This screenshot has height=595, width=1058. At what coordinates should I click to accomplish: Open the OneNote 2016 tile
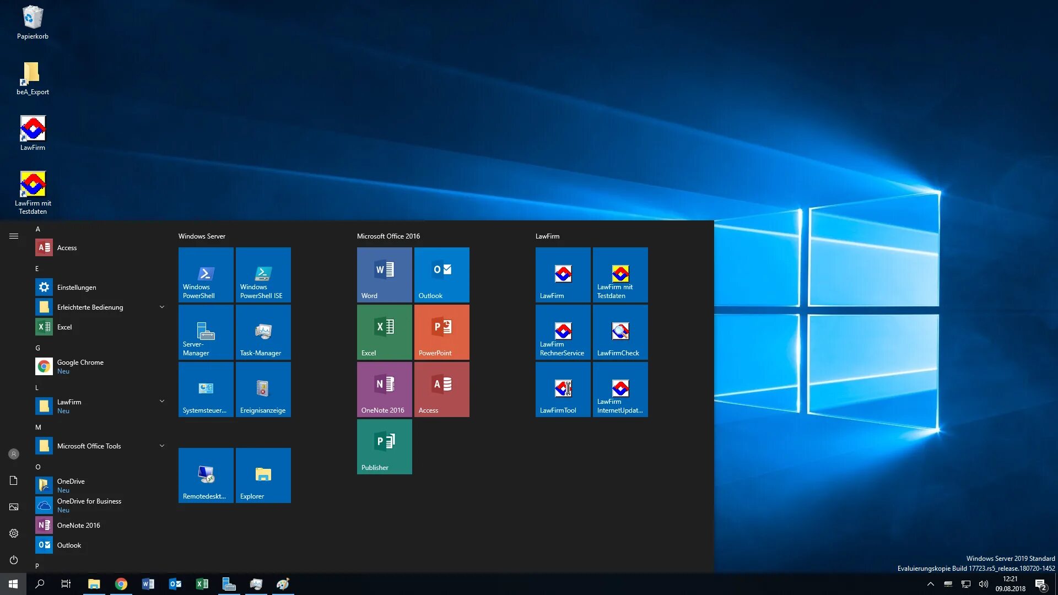coord(384,389)
